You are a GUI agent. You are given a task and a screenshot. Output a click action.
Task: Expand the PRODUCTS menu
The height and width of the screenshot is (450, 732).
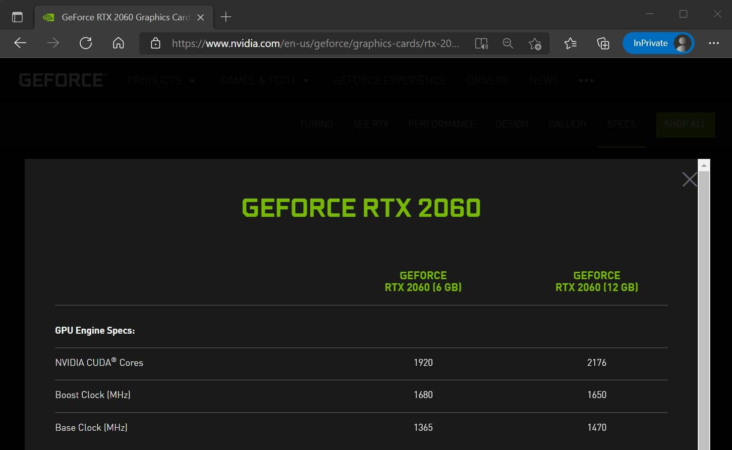(161, 80)
